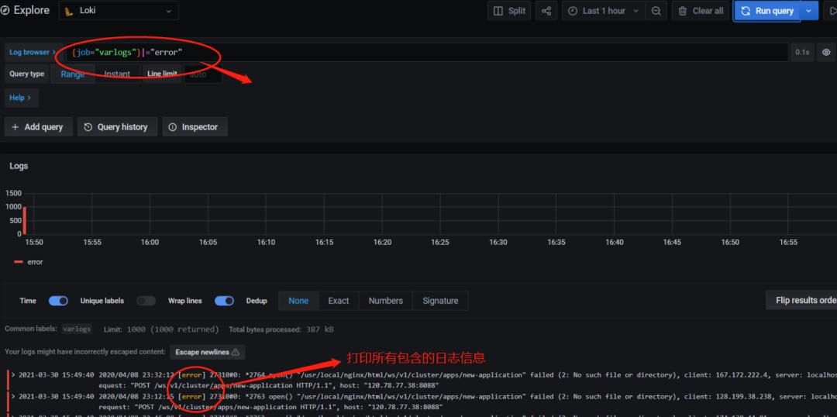Switch query type to Instant
The width and height of the screenshot is (837, 417).
coord(117,74)
